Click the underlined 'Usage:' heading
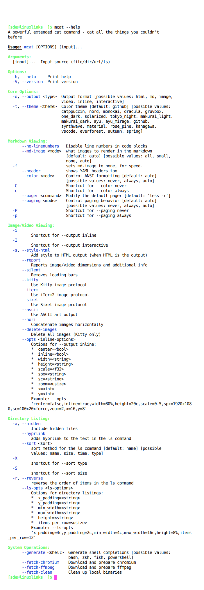 pyautogui.click(x=15, y=47)
